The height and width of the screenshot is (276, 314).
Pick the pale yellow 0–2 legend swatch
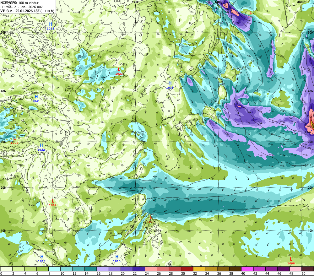[6, 269]
